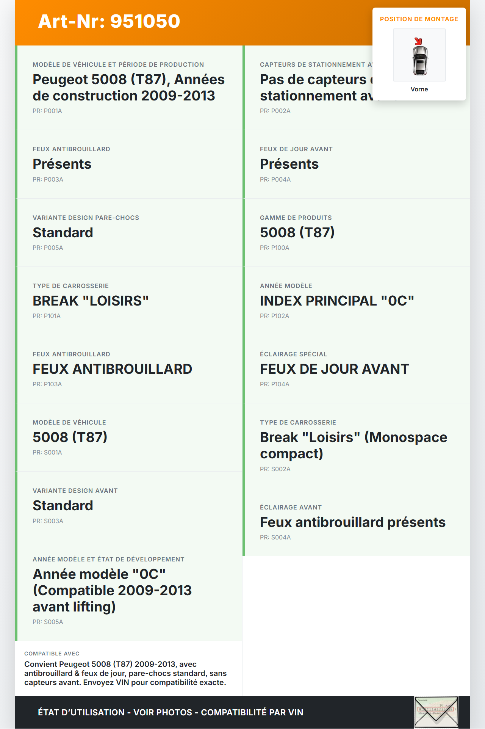
Task: Click the 'Éclairage spécial' FEUX DE JOUR AVANT value
Action: pyautogui.click(x=334, y=369)
